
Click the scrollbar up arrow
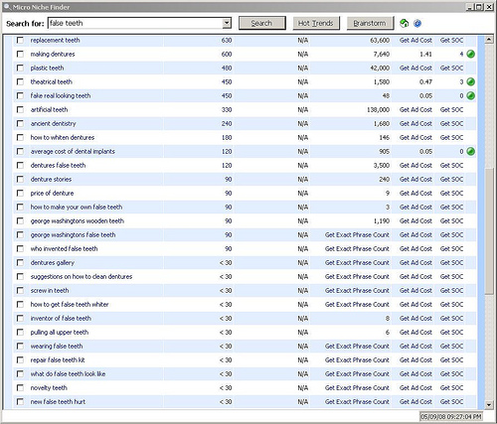pyautogui.click(x=489, y=40)
